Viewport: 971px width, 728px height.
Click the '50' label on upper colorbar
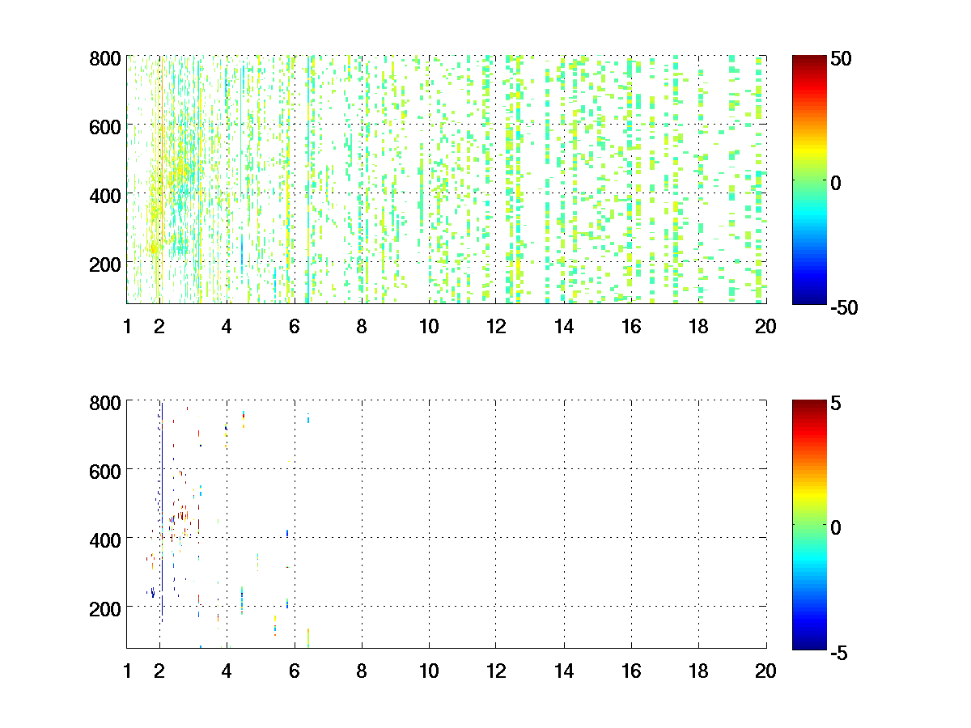(x=841, y=59)
